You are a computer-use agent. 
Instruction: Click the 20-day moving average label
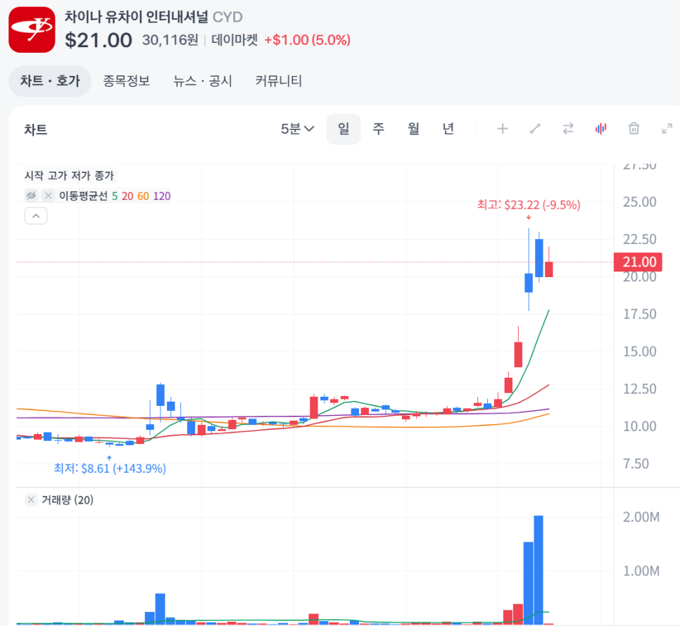[127, 196]
